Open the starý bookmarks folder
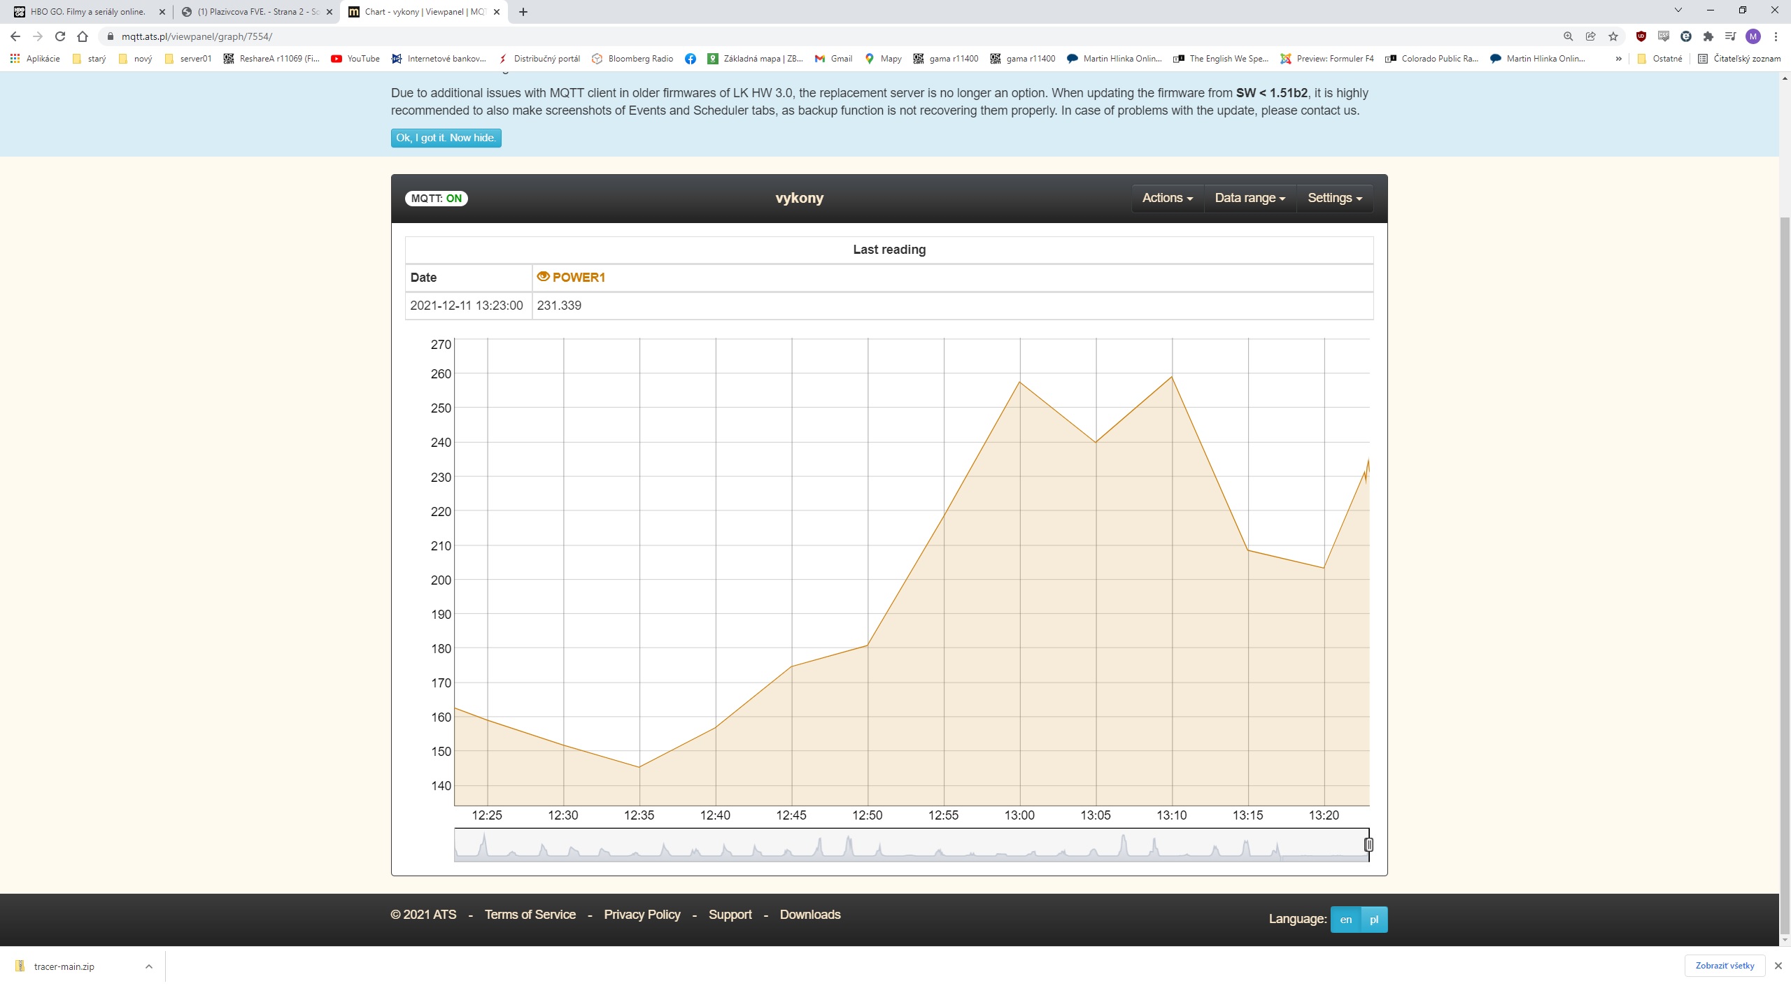 [90, 59]
